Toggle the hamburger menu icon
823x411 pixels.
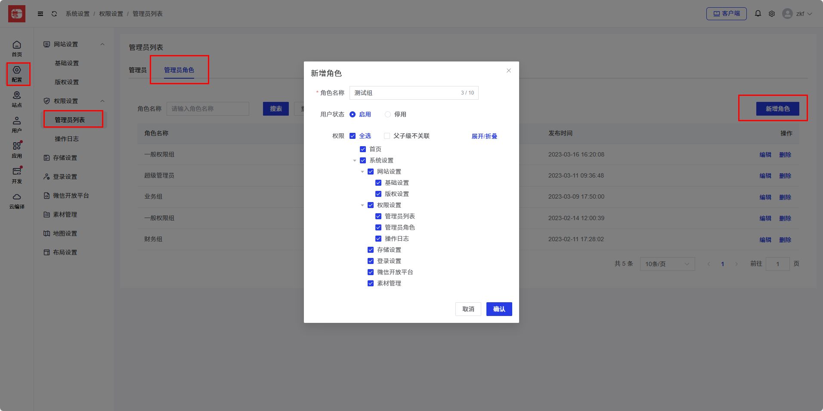40,14
